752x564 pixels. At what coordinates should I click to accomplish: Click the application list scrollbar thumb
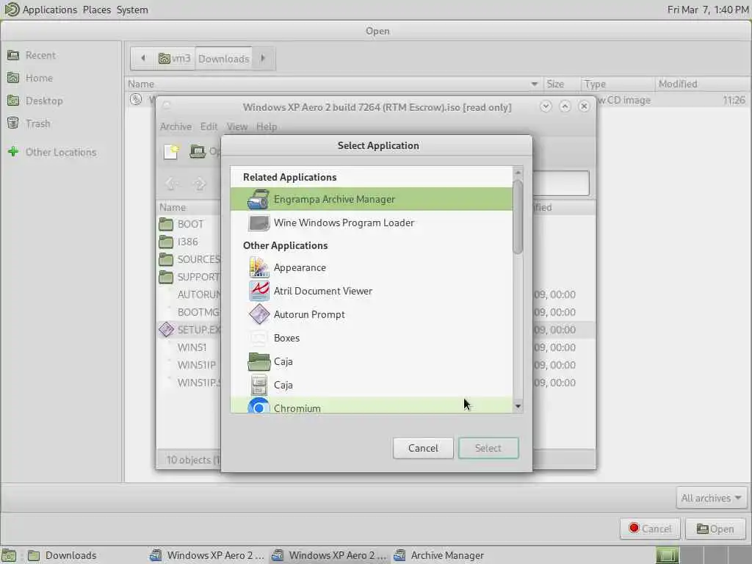(x=518, y=217)
